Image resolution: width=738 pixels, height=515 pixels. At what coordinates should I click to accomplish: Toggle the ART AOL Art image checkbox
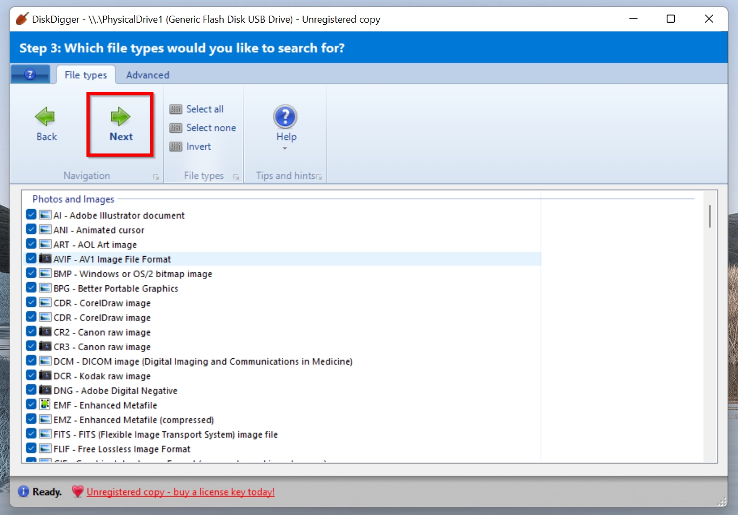pos(31,244)
